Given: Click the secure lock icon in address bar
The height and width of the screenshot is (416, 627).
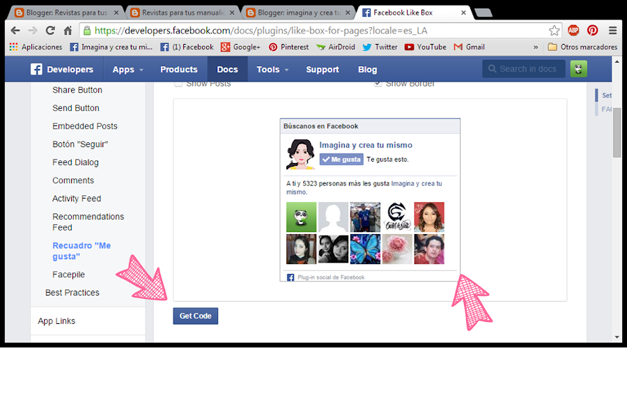Looking at the screenshot, I should [87, 31].
